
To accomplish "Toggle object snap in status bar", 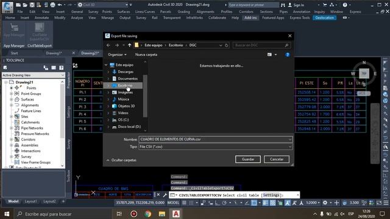I will pyautogui.click(x=254, y=203).
